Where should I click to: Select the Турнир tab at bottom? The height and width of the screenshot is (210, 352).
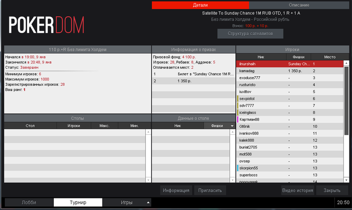[78, 202]
